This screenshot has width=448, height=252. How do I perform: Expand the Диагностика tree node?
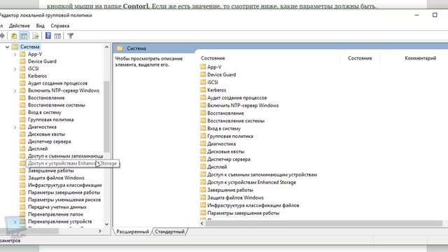15,127
